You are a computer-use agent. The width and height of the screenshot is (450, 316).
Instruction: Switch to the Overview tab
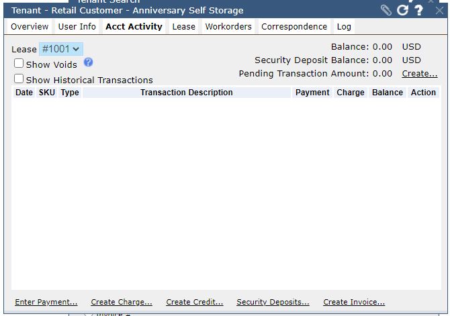coord(30,27)
